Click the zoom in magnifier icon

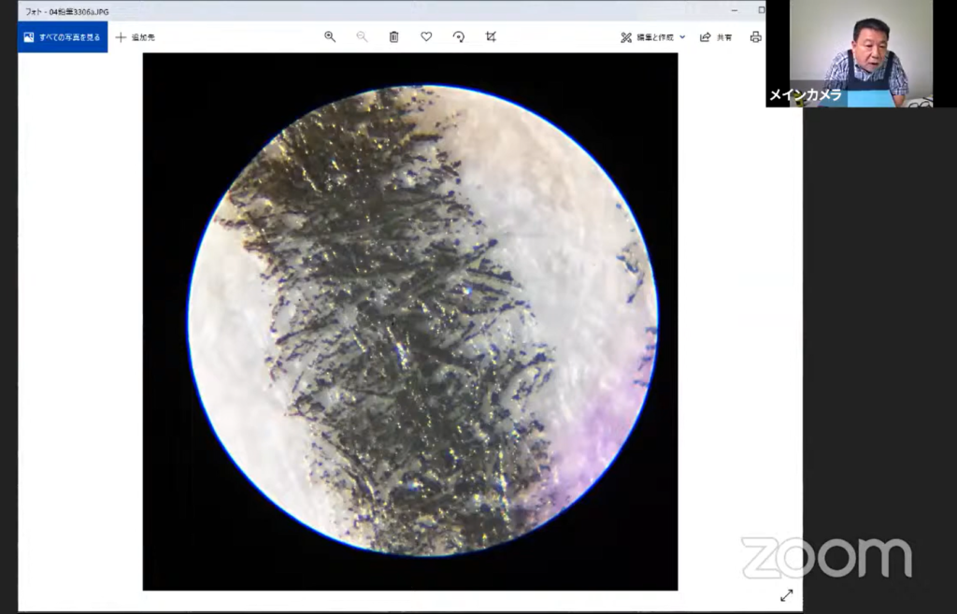330,36
